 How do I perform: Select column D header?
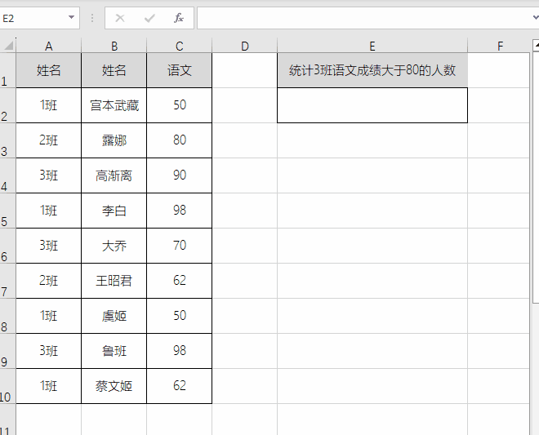(244, 46)
